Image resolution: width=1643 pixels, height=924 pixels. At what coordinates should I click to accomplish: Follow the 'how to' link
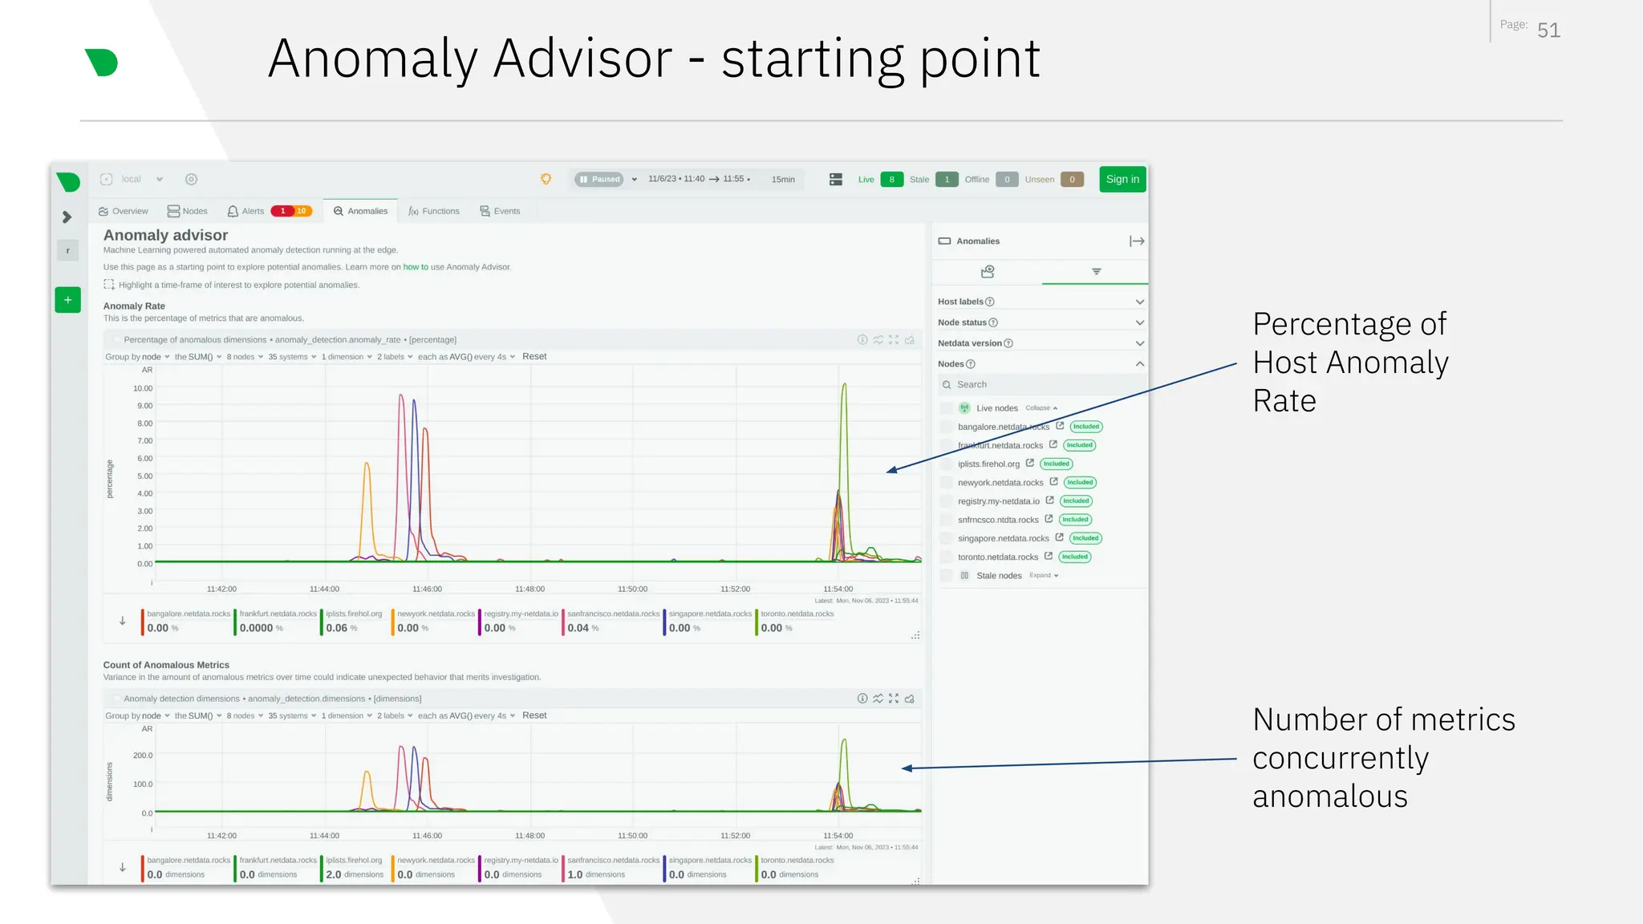tap(416, 267)
